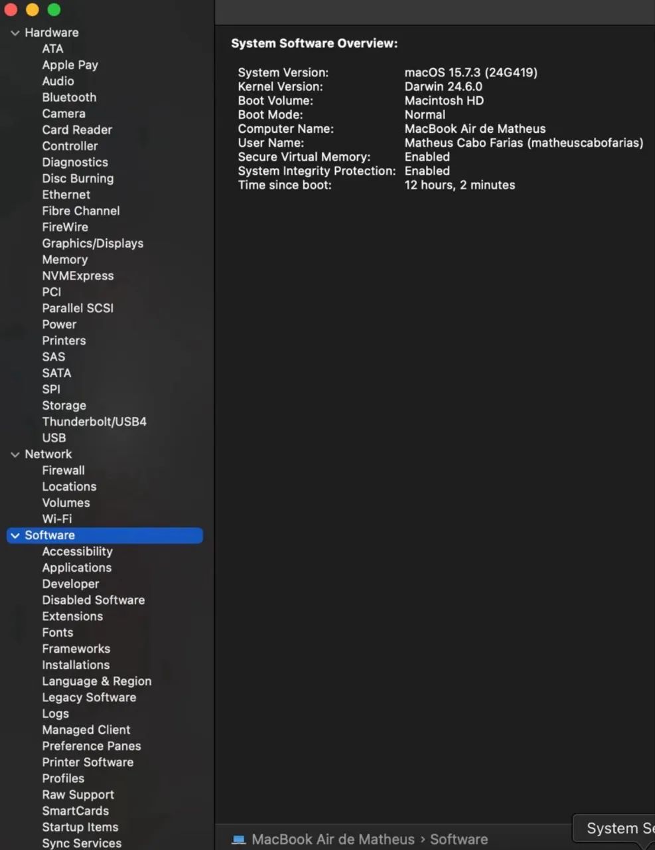Select Fonts under Software
655x850 pixels.
point(58,633)
